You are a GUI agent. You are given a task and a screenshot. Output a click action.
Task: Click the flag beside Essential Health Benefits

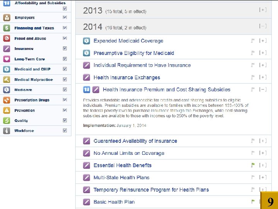(253, 165)
